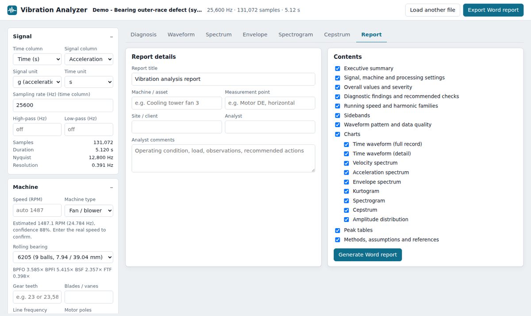Uncheck Executive summary
Viewport: 531px width, 316px height.
(338, 68)
